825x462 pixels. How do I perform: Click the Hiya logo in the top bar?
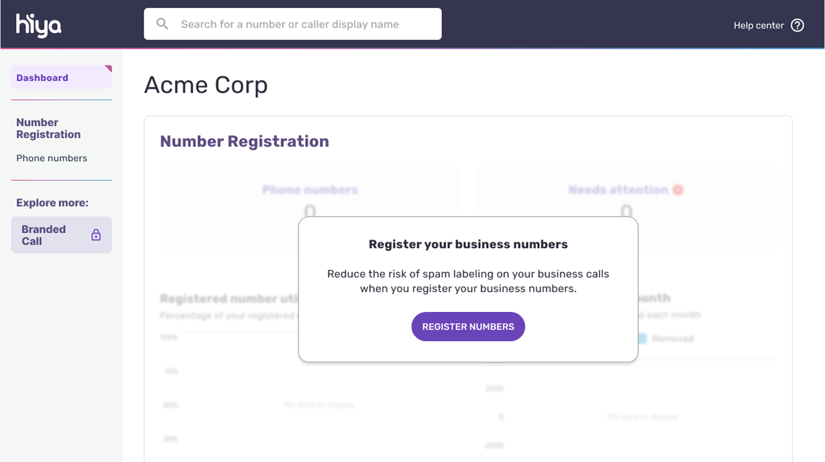pyautogui.click(x=38, y=24)
